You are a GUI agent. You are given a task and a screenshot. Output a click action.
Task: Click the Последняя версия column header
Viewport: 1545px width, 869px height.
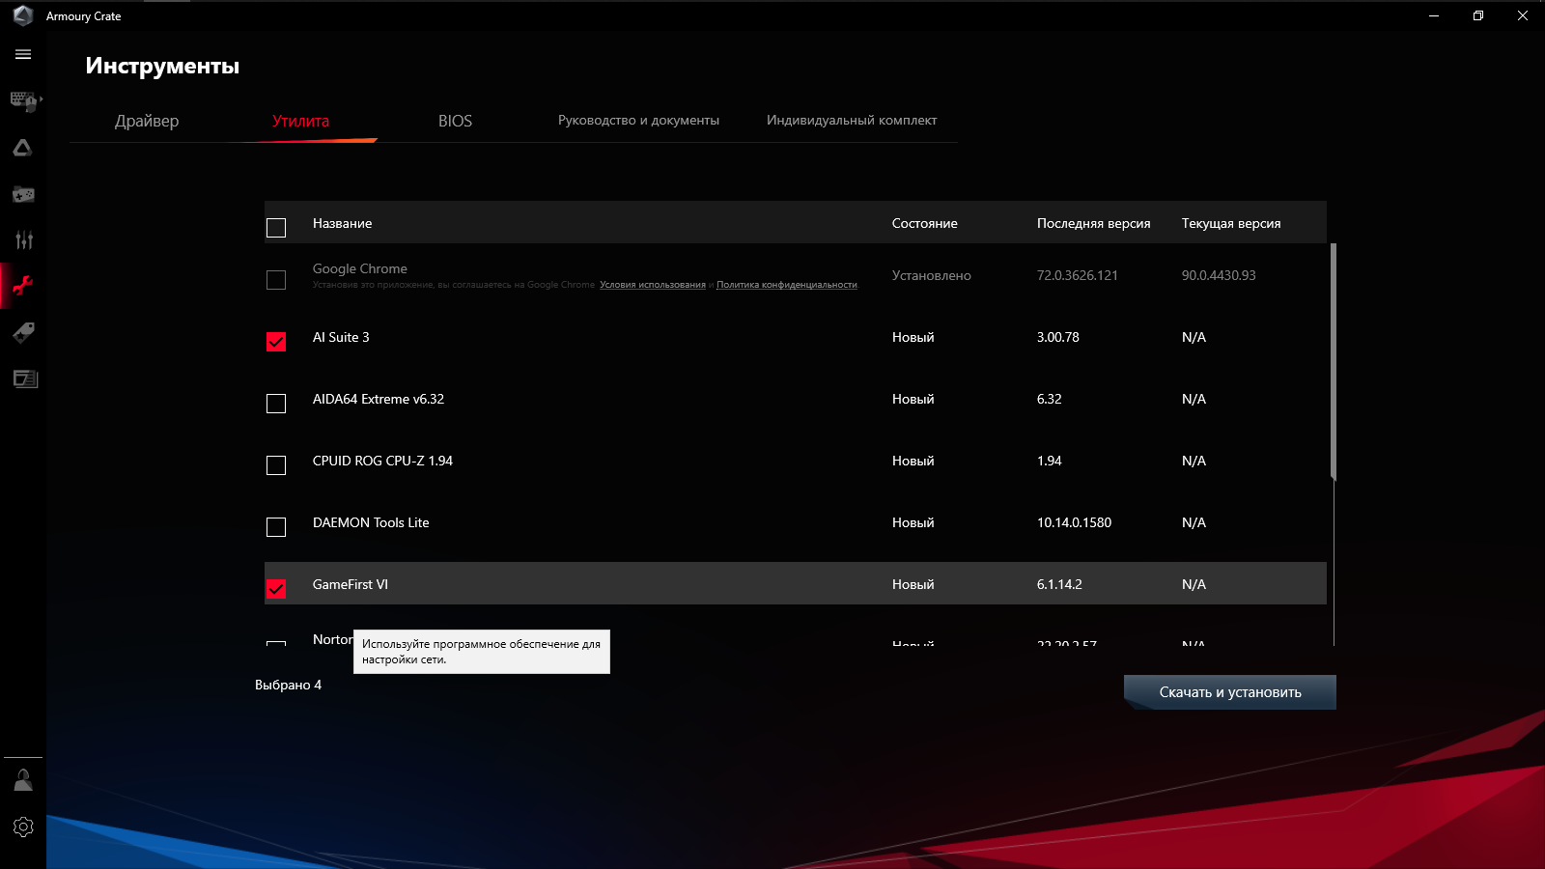(1094, 223)
